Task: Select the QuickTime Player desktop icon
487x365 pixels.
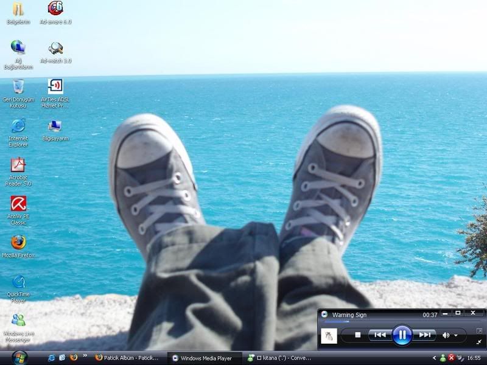Action: (x=18, y=282)
